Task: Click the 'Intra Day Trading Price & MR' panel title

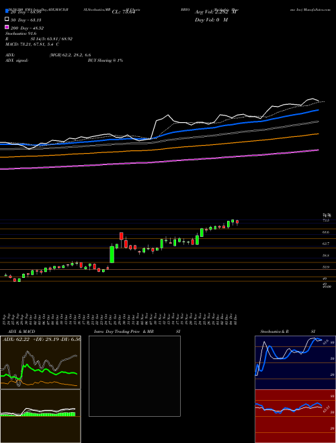Action: coord(124,332)
